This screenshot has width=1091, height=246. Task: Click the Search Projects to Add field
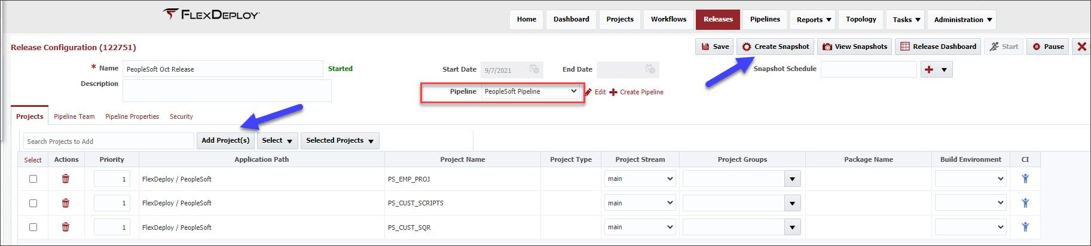[109, 141]
